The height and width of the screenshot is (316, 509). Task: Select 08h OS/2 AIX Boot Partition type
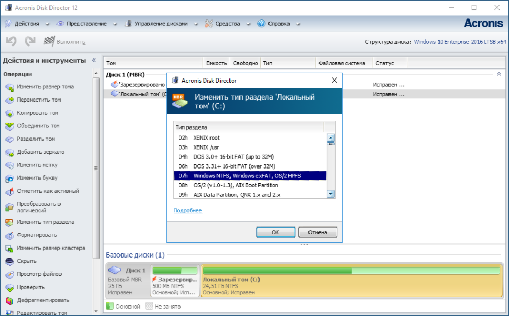point(250,185)
